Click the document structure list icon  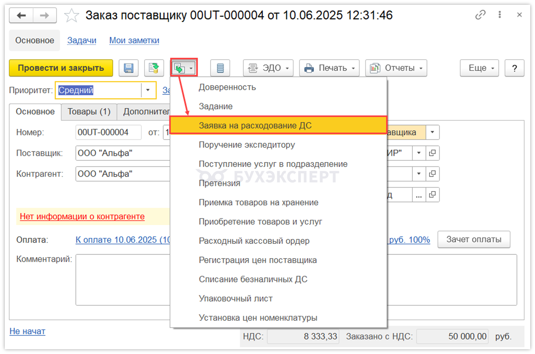(x=220, y=68)
